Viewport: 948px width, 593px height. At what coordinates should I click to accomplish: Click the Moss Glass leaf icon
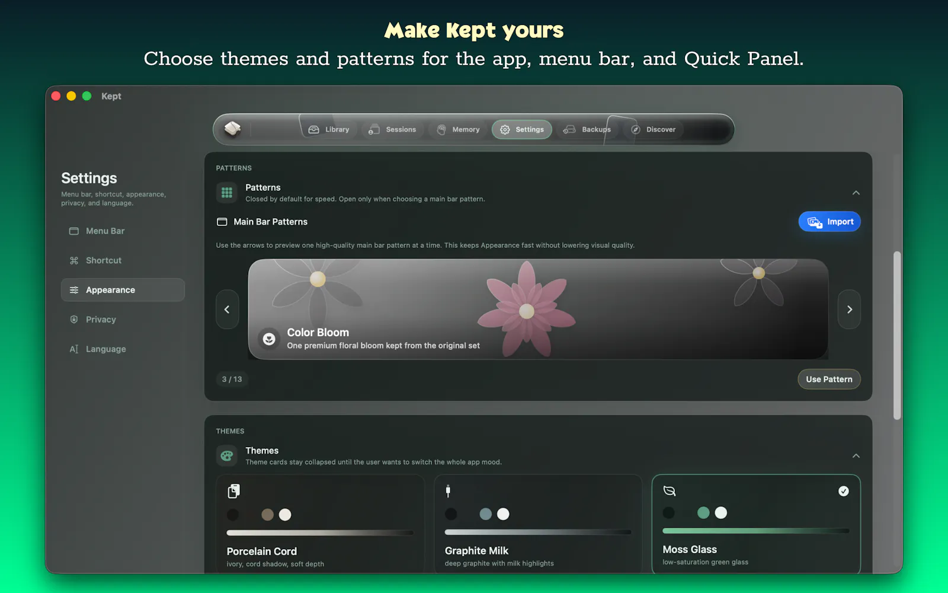click(670, 490)
